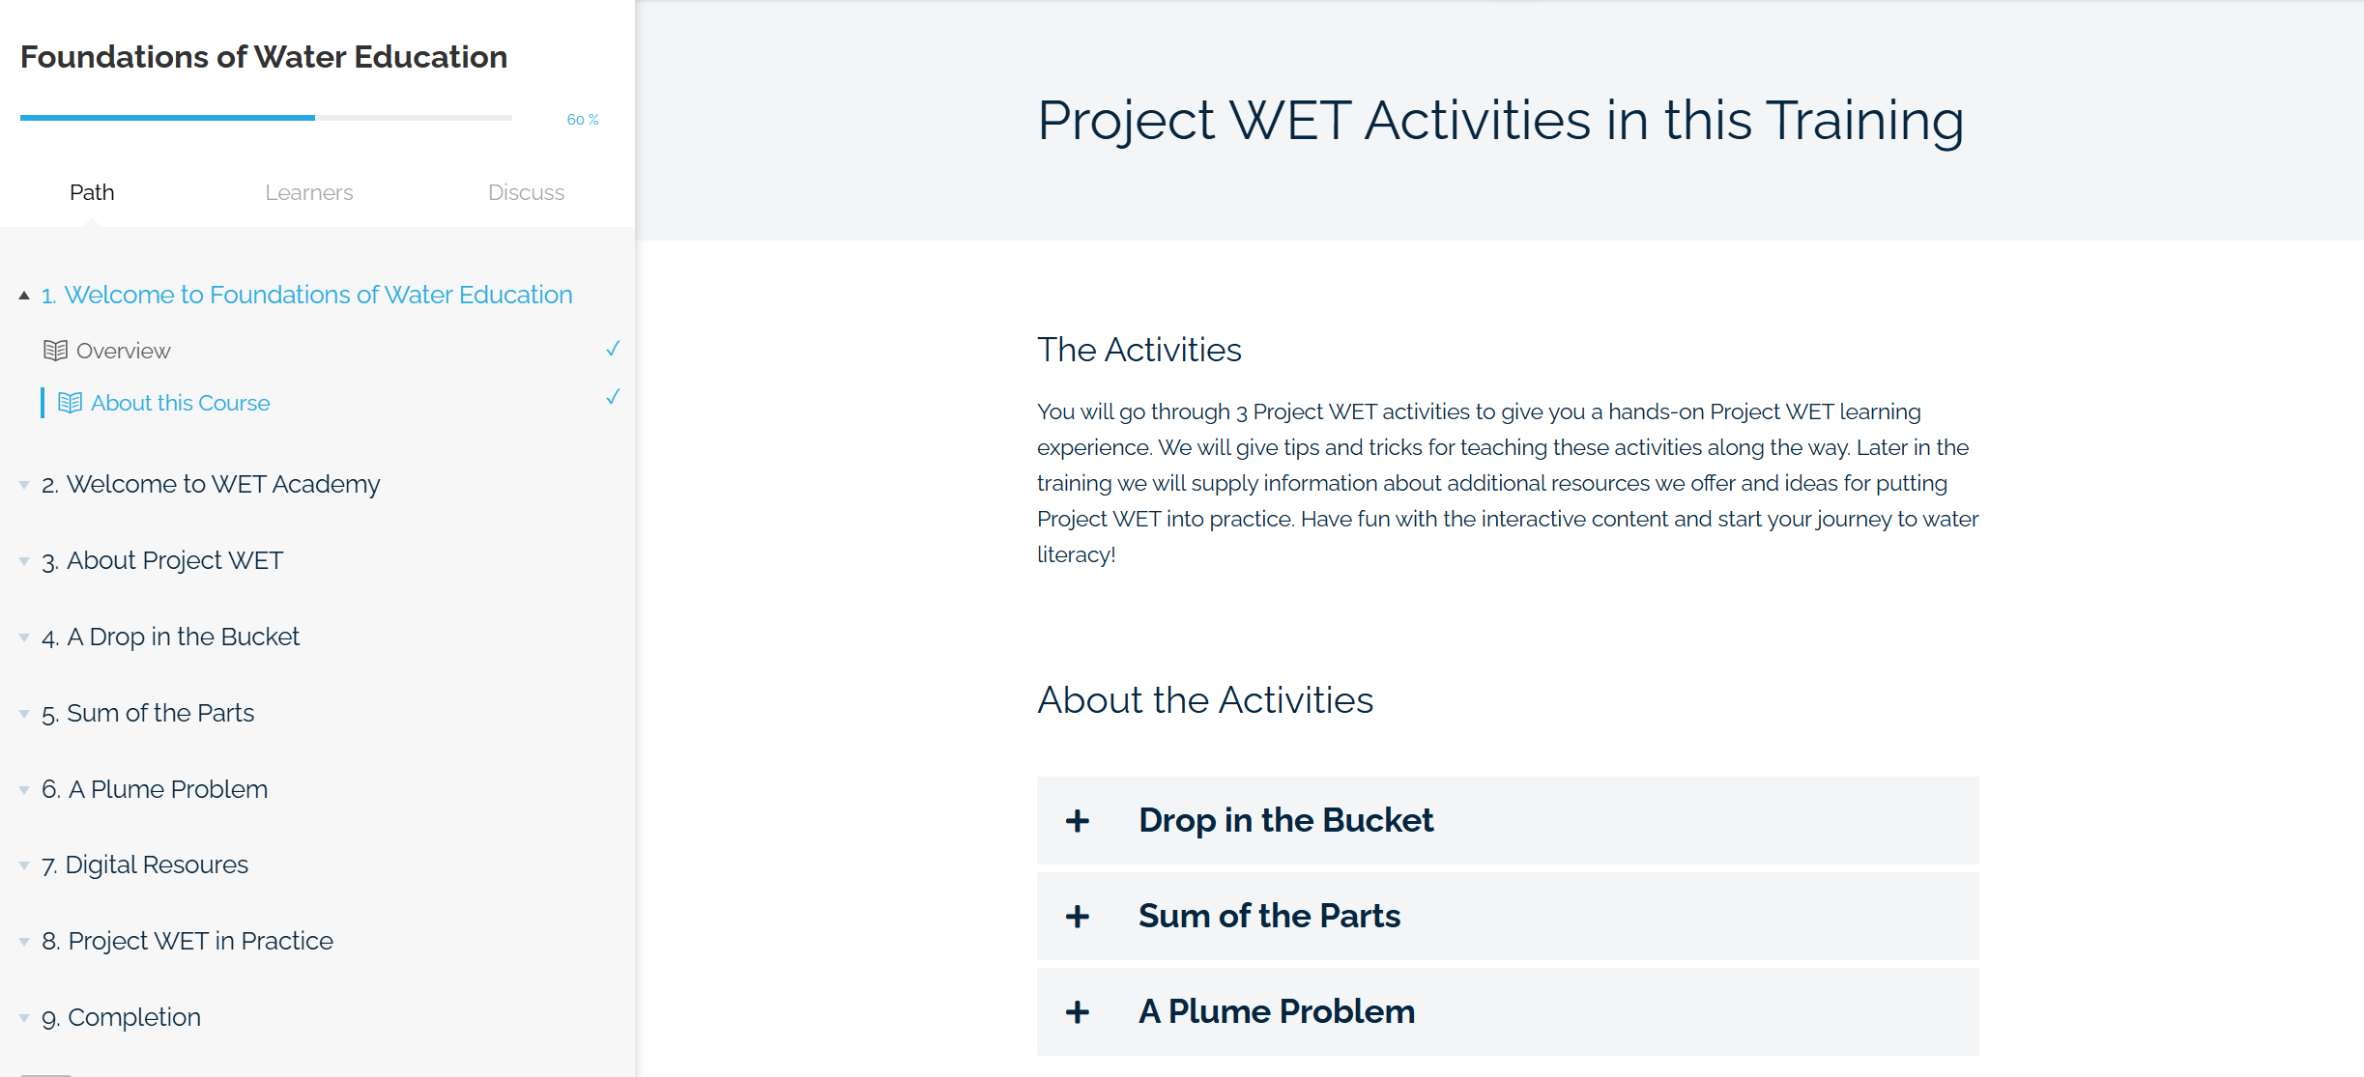Click the plus icon for A Plume Problem
The image size is (2364, 1077).
1078,1012
